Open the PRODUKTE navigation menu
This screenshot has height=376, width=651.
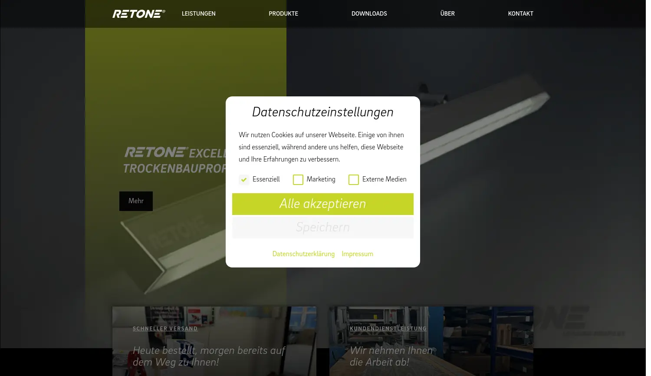pos(283,13)
